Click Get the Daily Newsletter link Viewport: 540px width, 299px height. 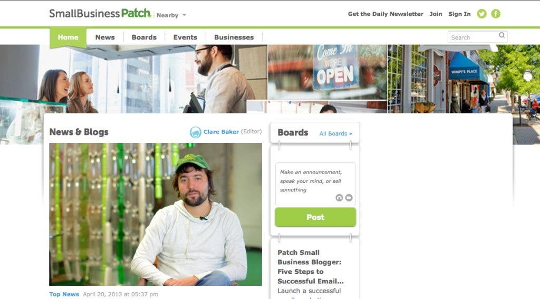pyautogui.click(x=385, y=14)
